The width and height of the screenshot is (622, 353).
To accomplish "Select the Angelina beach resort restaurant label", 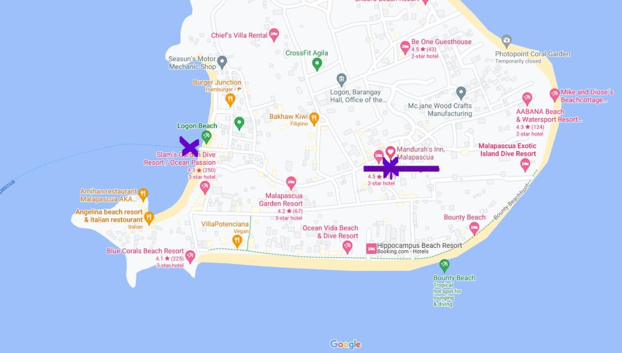I will tap(109, 216).
